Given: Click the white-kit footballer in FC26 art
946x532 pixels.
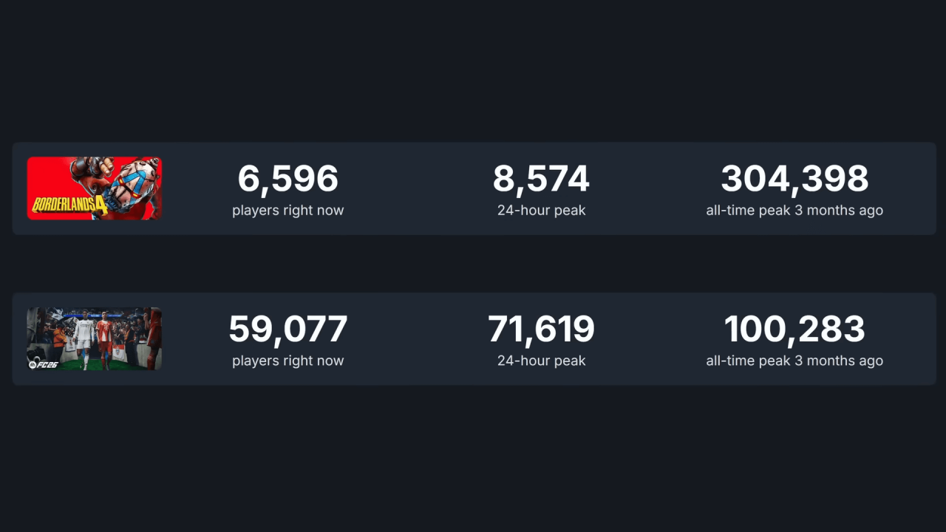Looking at the screenshot, I should [x=83, y=336].
